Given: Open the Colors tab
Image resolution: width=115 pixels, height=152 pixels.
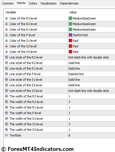Looking at the screenshot, I should click(x=33, y=3).
